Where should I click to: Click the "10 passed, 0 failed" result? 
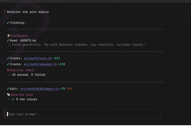point(29,75)
